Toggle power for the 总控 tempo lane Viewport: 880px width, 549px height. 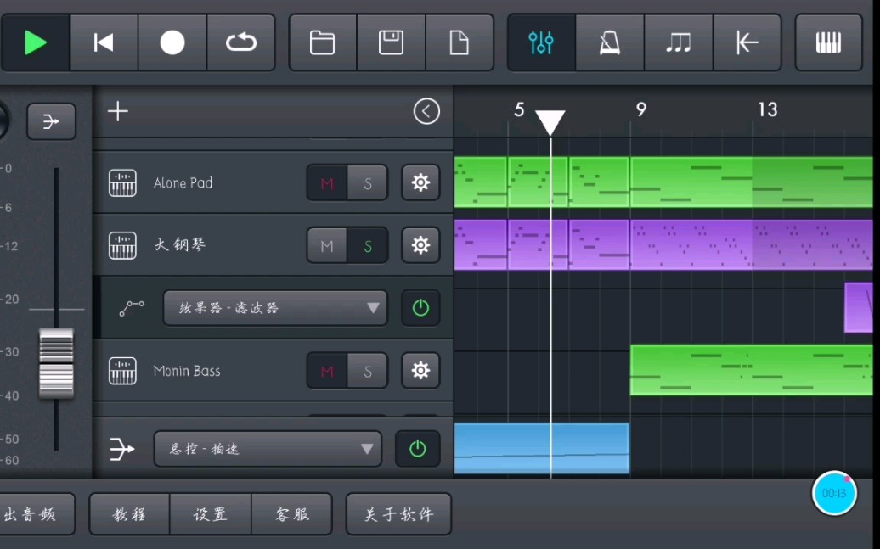coord(417,449)
